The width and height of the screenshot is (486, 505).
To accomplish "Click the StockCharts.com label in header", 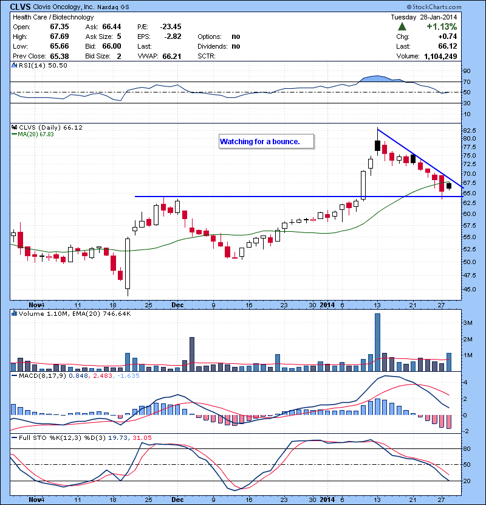I will coord(434,7).
